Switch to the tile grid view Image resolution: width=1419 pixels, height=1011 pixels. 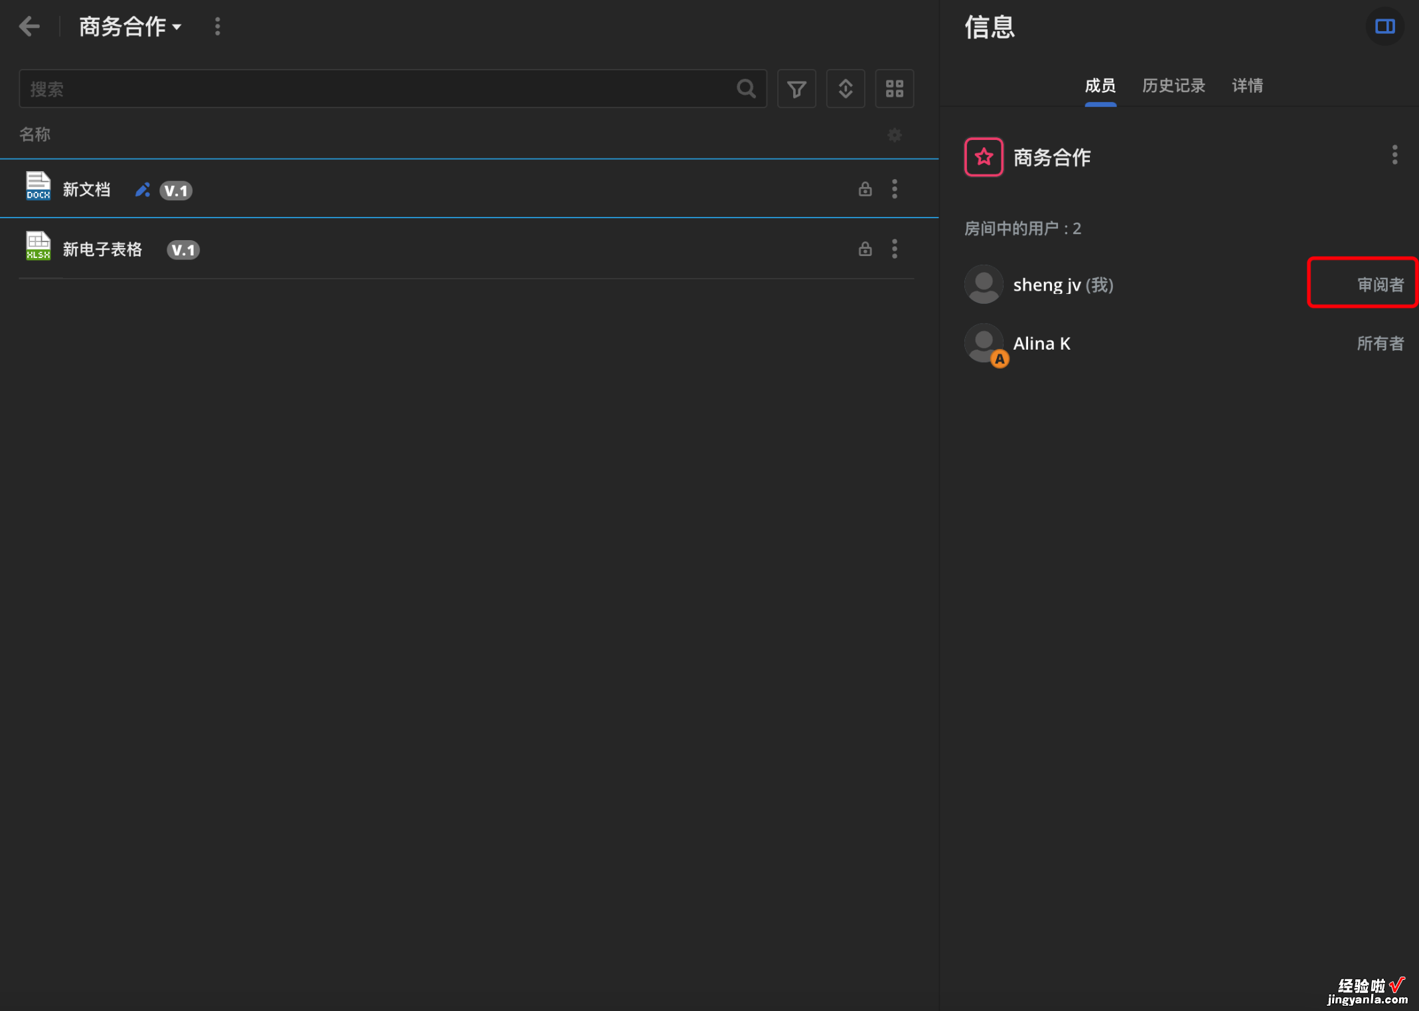[895, 89]
